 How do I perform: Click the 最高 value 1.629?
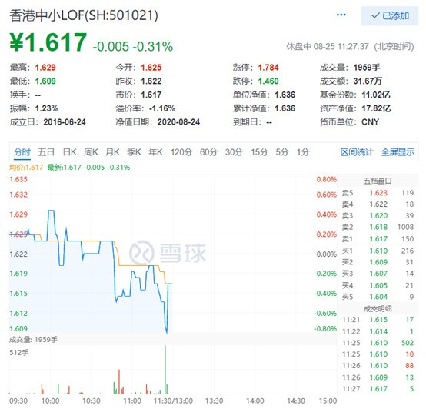(45, 68)
